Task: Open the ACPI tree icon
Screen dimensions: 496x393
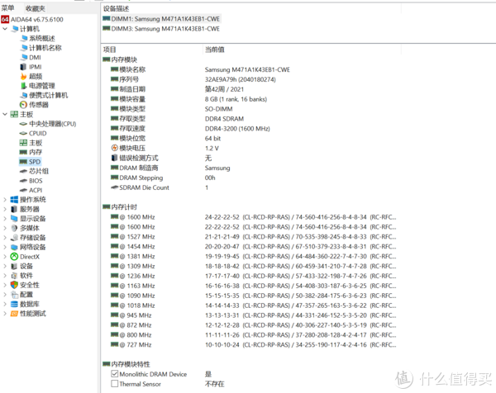Action: pyautogui.click(x=23, y=190)
